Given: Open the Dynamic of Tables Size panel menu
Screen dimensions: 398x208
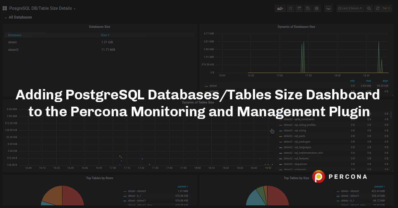Looking at the screenshot, I should tap(198, 103).
